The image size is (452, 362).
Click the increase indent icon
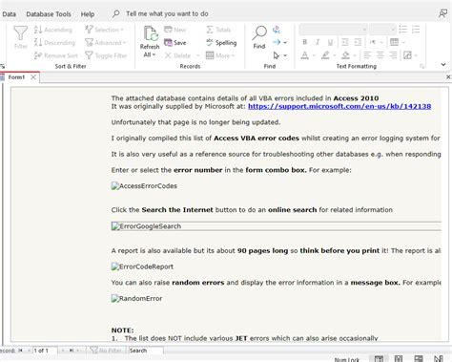coord(358,42)
